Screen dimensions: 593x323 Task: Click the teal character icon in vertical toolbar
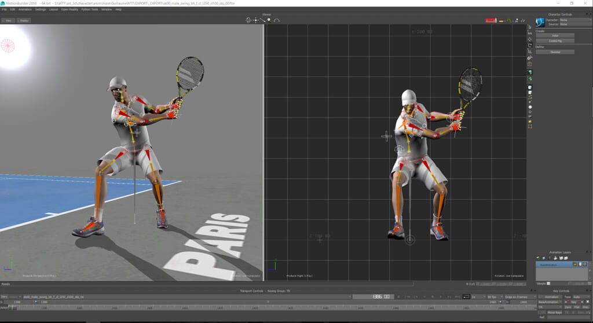click(530, 72)
